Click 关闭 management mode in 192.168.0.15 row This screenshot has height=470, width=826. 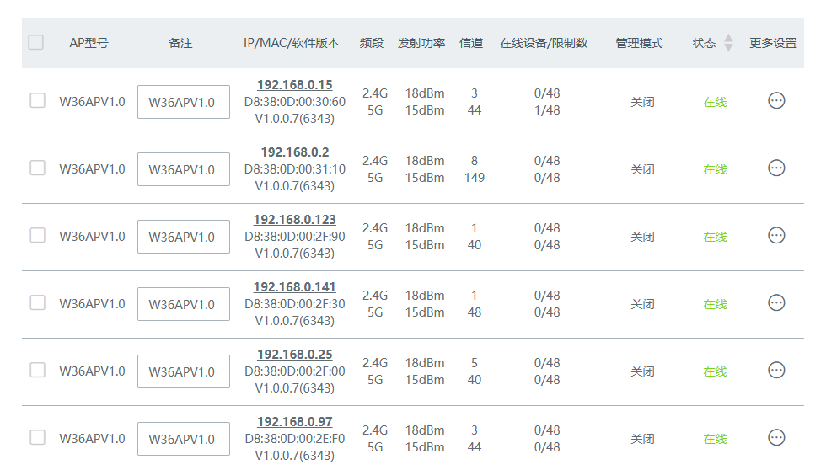642,102
